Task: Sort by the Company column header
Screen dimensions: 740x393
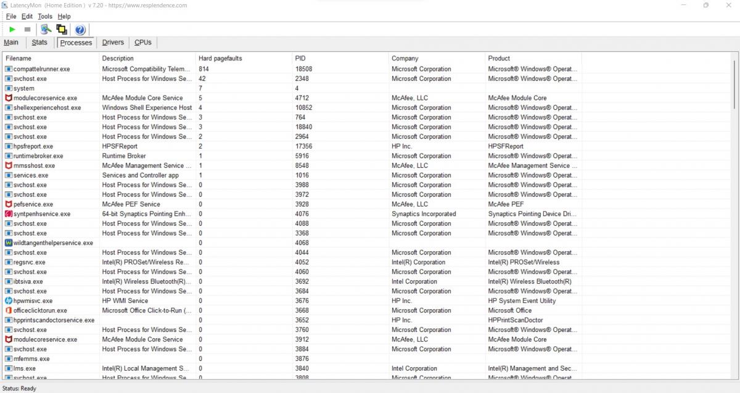Action: (x=437, y=59)
